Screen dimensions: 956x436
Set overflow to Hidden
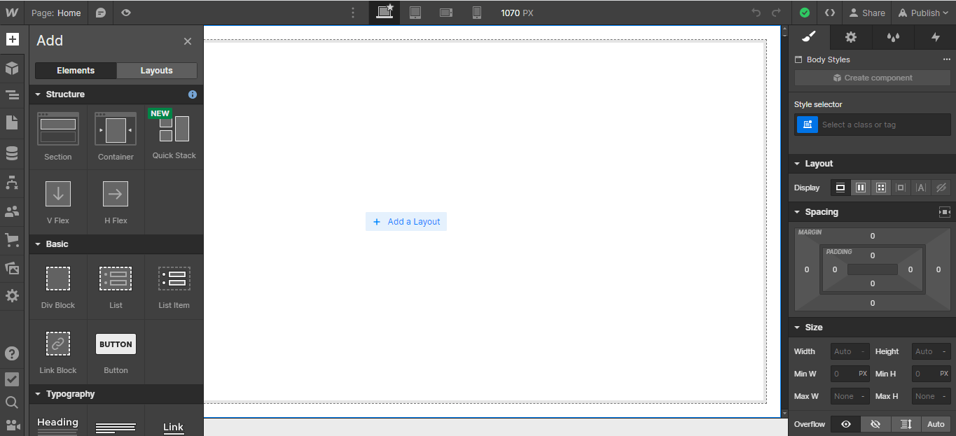[875, 424]
